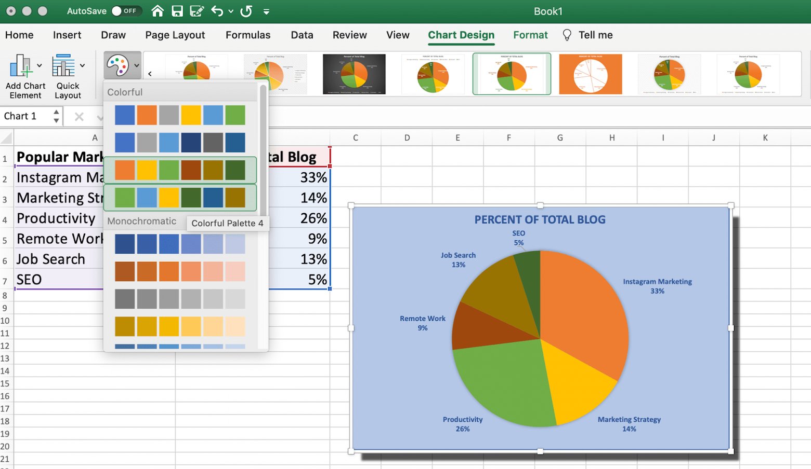This screenshot has height=469, width=811.
Task: Select the dark background chart style thumbnail
Action: 354,74
